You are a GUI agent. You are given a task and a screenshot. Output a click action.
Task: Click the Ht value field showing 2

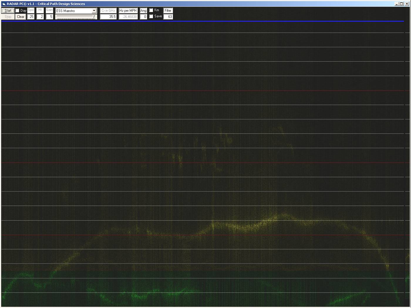pos(40,17)
